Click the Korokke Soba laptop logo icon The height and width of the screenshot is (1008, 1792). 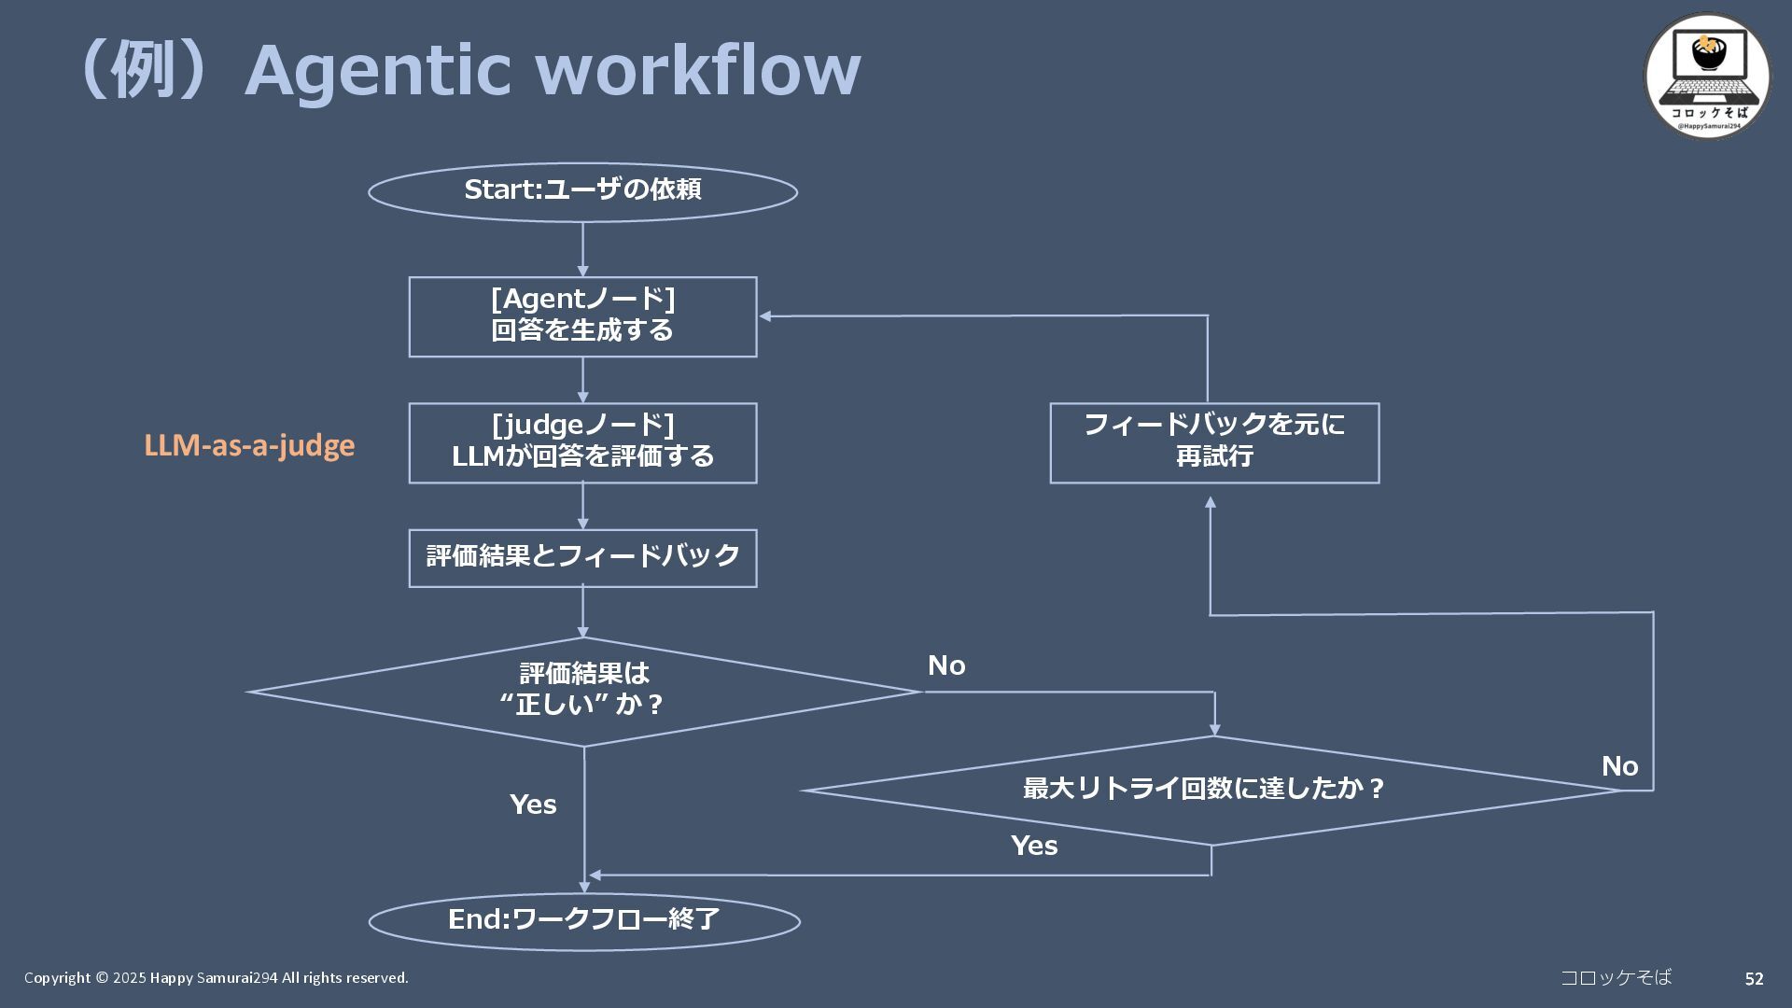[1706, 75]
